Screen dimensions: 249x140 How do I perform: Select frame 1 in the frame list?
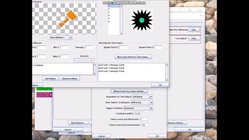[x=114, y=6]
